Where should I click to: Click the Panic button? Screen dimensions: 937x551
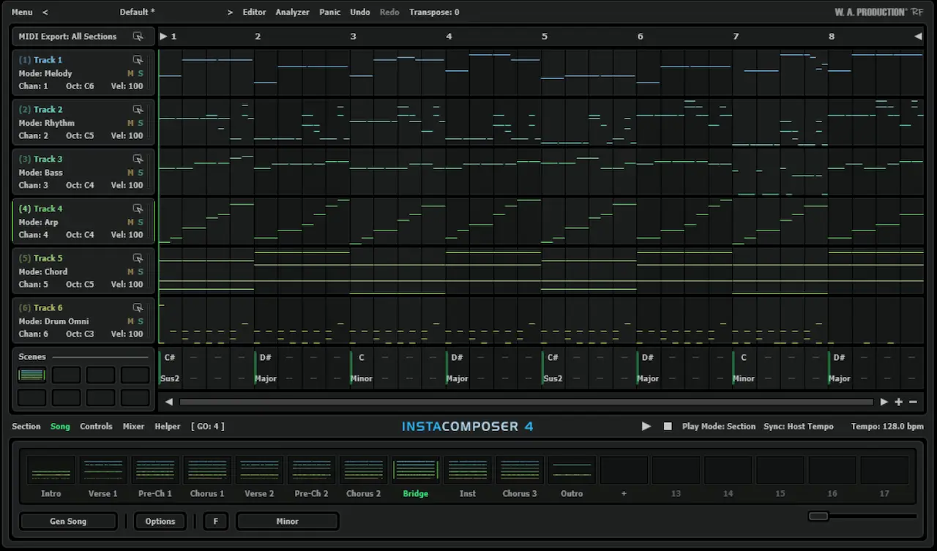pos(330,12)
